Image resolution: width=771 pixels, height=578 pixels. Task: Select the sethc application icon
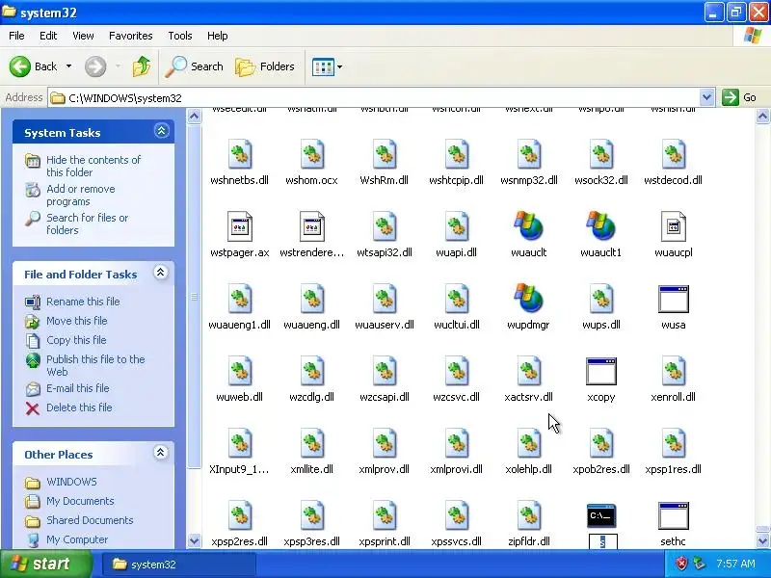(673, 515)
